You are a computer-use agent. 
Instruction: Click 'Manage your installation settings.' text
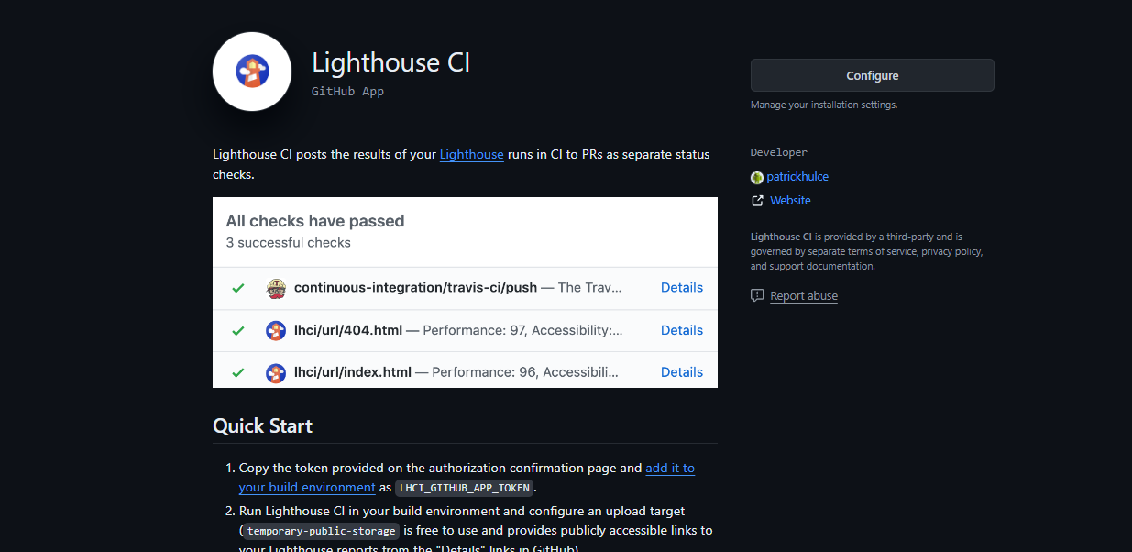click(x=824, y=105)
